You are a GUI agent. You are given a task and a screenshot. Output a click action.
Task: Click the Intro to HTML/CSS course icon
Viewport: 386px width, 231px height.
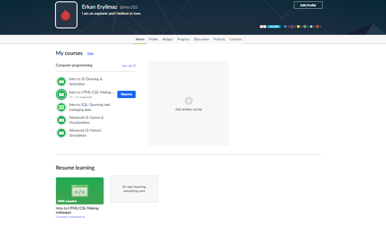(61, 94)
